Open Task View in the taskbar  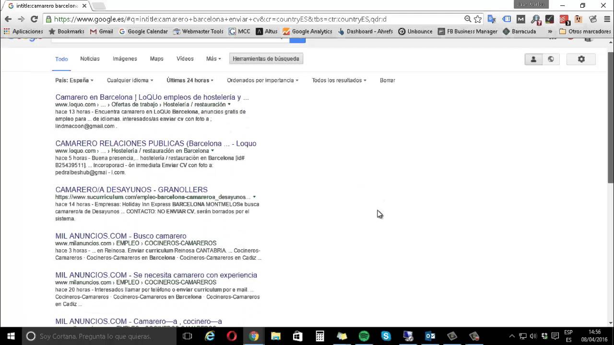point(188,336)
